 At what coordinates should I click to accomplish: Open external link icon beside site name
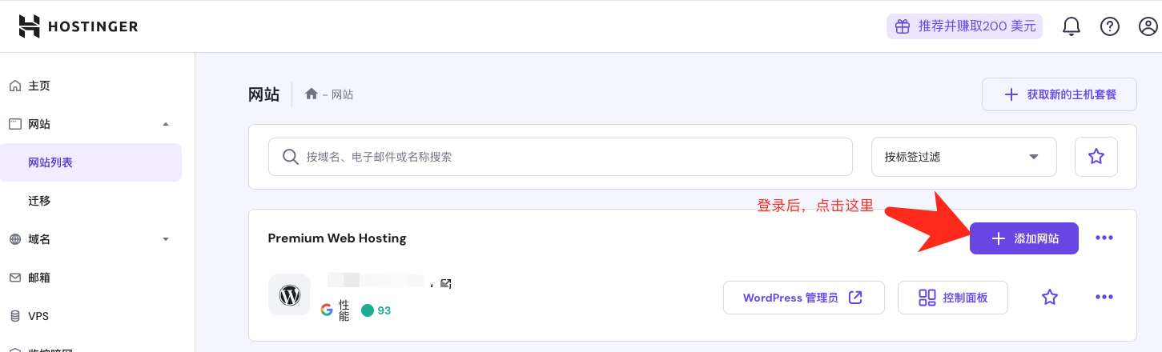coord(446,283)
